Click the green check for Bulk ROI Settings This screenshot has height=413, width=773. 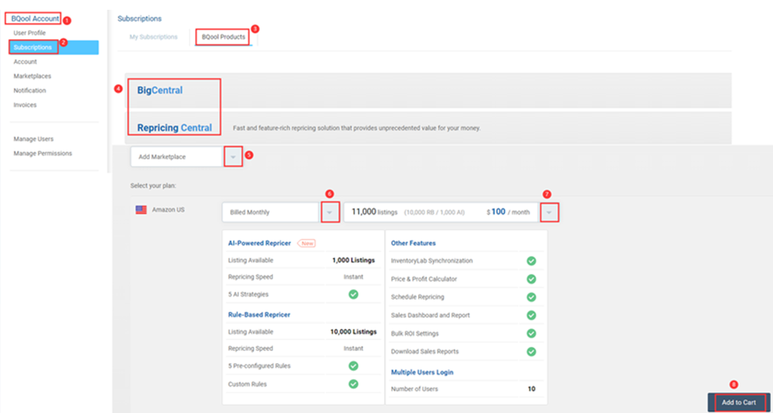coord(531,333)
